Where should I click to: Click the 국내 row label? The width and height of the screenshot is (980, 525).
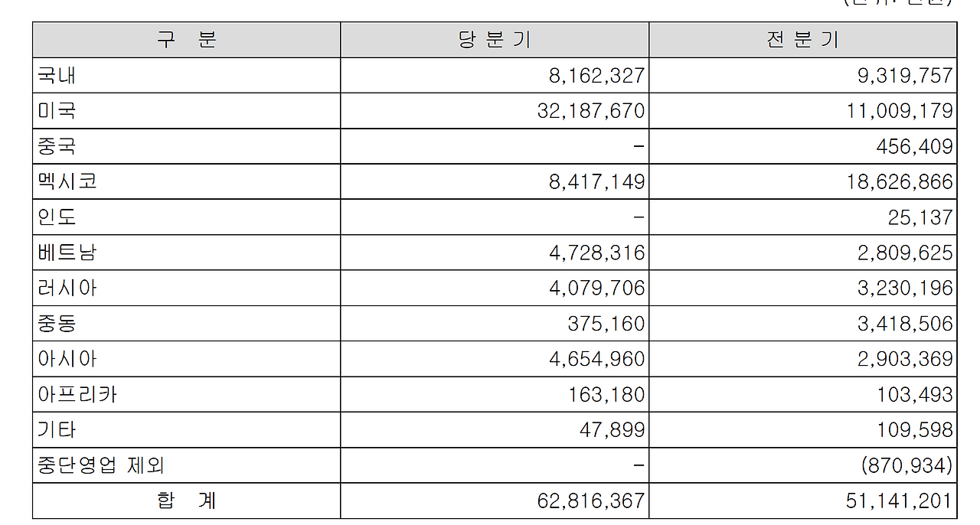click(57, 76)
